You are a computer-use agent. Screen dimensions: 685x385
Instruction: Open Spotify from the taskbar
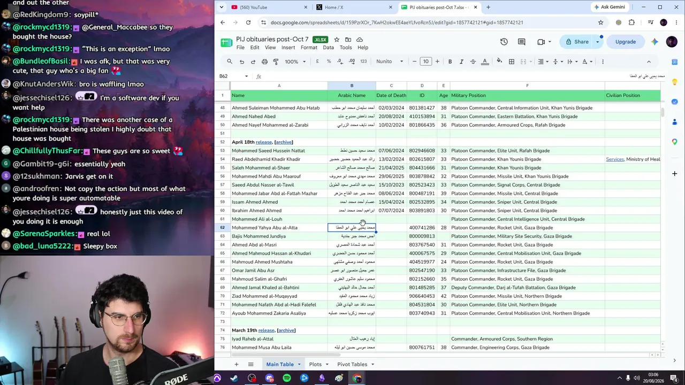tap(287, 379)
